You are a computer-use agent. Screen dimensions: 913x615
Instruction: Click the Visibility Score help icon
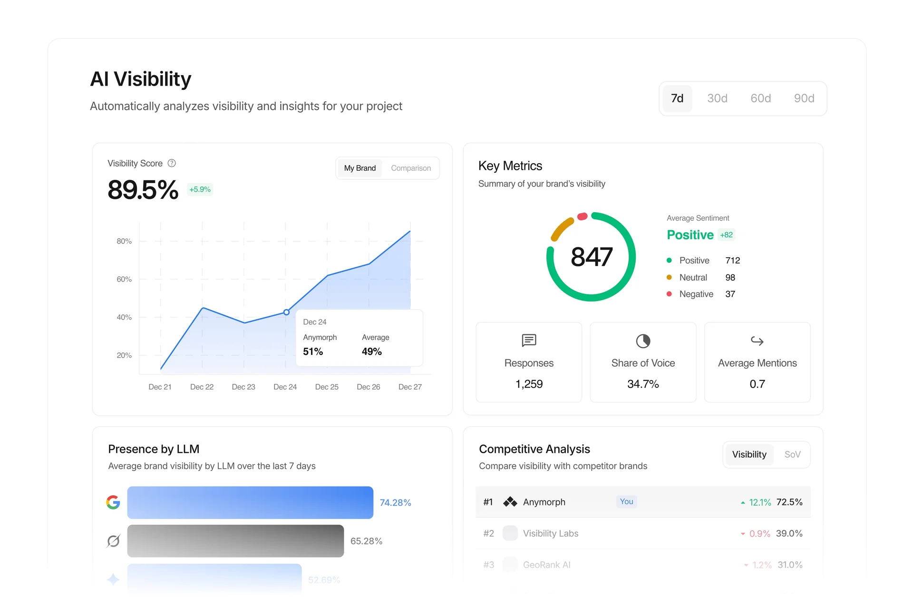coord(172,163)
